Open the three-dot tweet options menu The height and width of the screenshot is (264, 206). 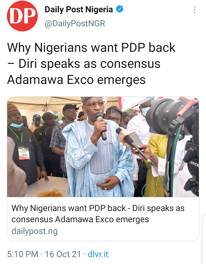(194, 10)
